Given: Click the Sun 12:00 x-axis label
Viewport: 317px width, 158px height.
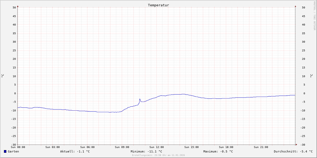Looking at the screenshot, I should click(157, 147).
